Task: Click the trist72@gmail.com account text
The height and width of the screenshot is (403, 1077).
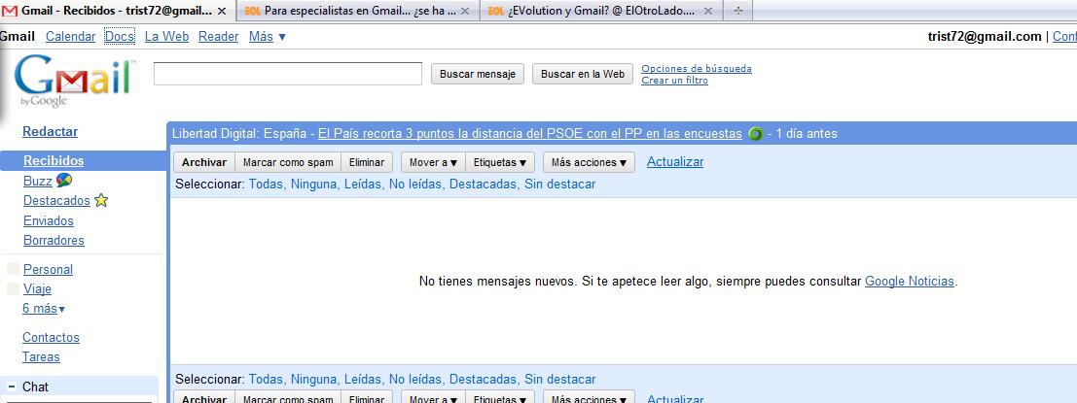Action: [985, 36]
